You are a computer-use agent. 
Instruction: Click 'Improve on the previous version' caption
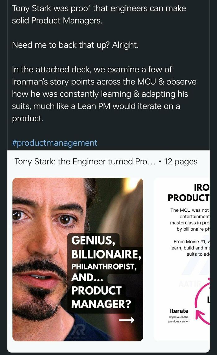click(x=179, y=319)
